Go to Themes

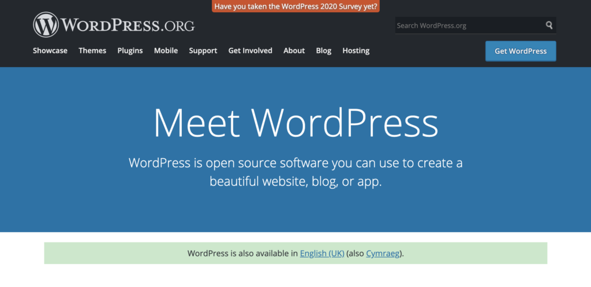(92, 51)
